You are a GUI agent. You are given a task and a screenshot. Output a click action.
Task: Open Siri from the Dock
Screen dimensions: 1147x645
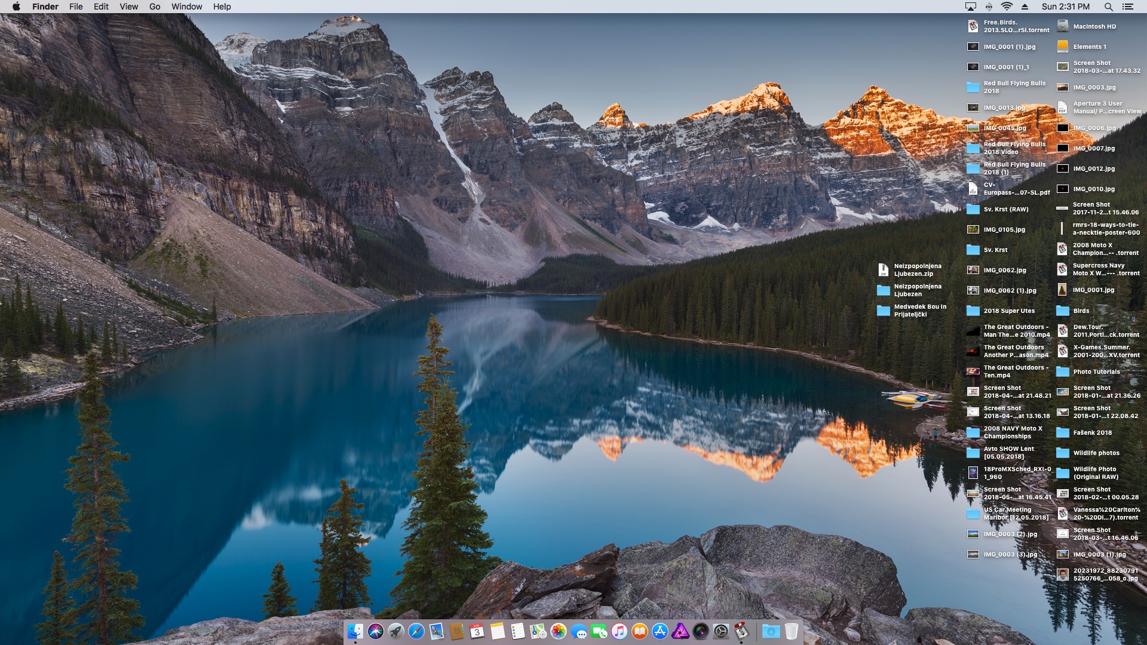[x=376, y=631]
